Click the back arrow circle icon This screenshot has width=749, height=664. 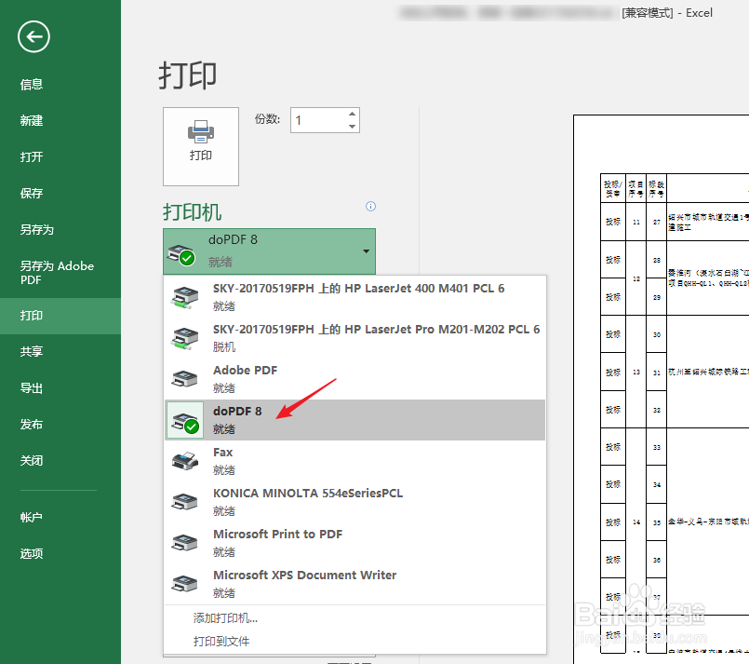coord(33,37)
